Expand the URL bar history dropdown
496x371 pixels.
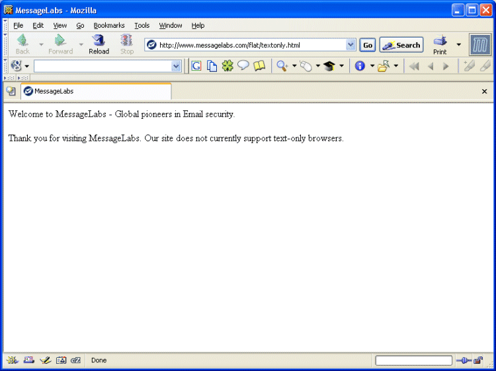click(x=351, y=45)
